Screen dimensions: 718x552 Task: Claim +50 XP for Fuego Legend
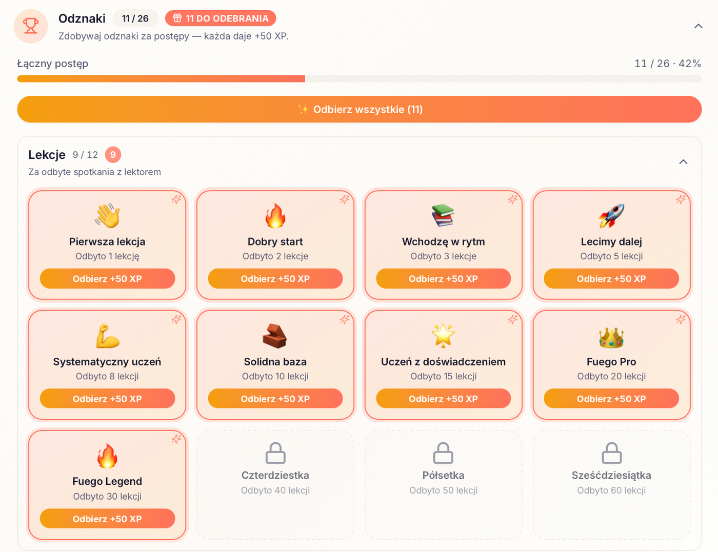coord(107,519)
